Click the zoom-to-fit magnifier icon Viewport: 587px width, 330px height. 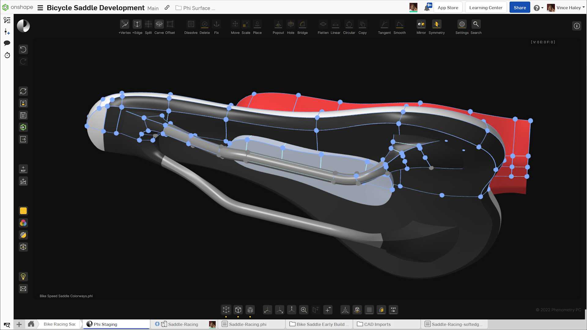(304, 310)
